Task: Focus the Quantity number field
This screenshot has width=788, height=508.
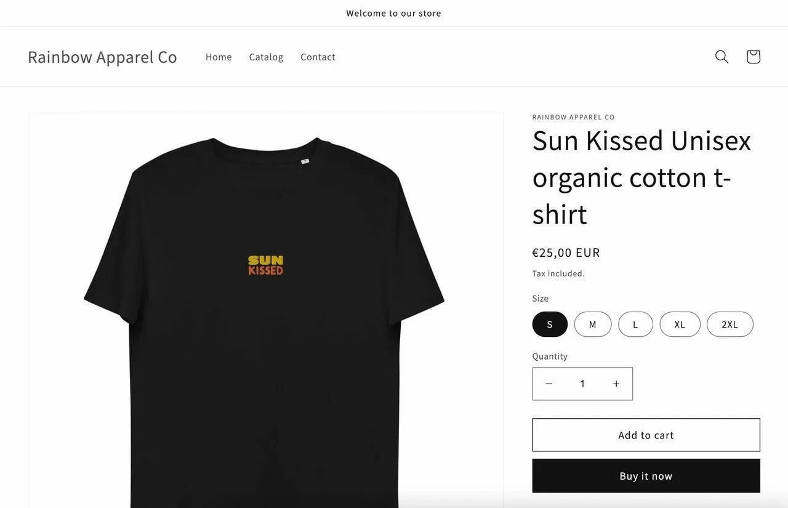Action: point(582,384)
